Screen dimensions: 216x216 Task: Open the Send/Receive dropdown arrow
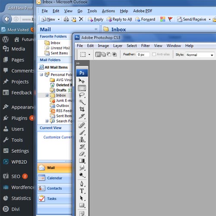tap(210, 19)
